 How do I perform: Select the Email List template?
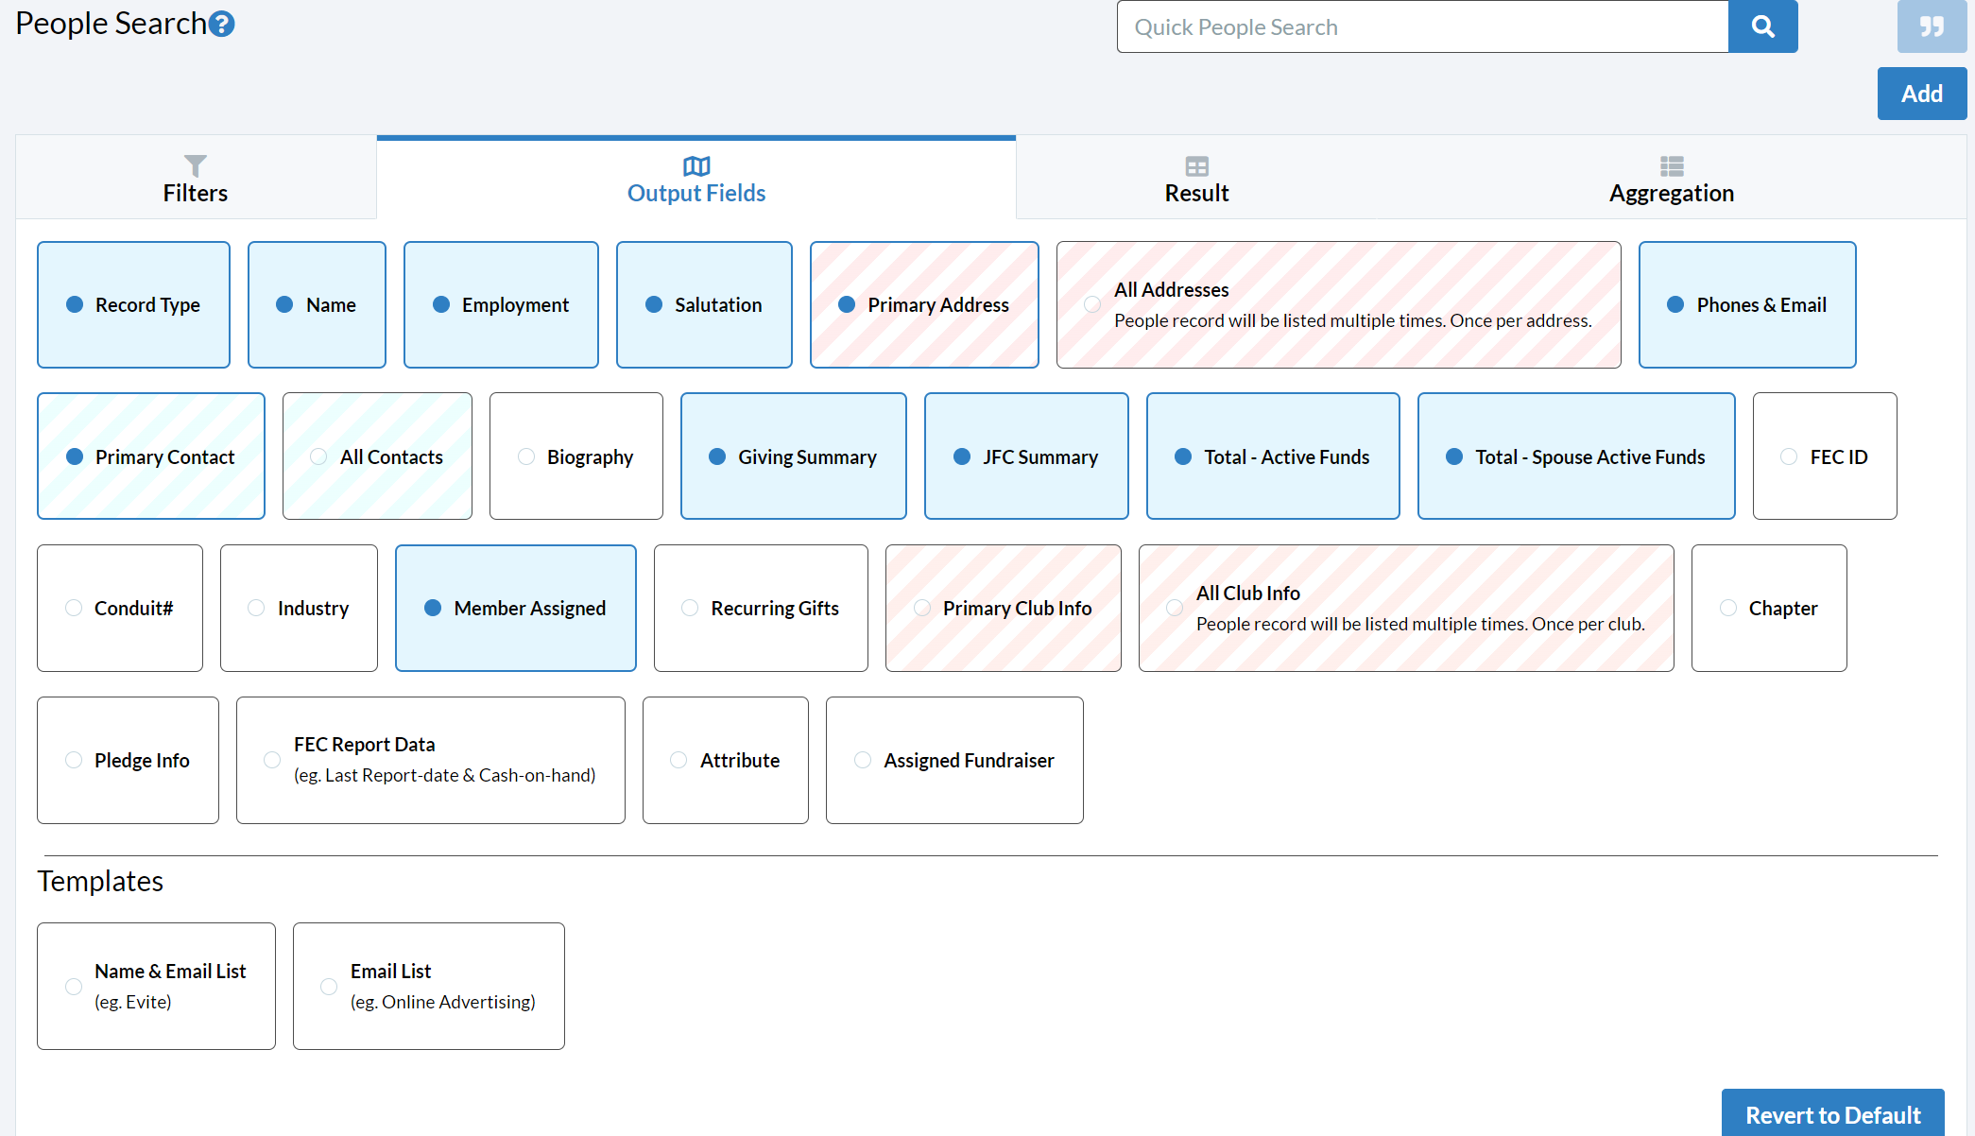(429, 986)
